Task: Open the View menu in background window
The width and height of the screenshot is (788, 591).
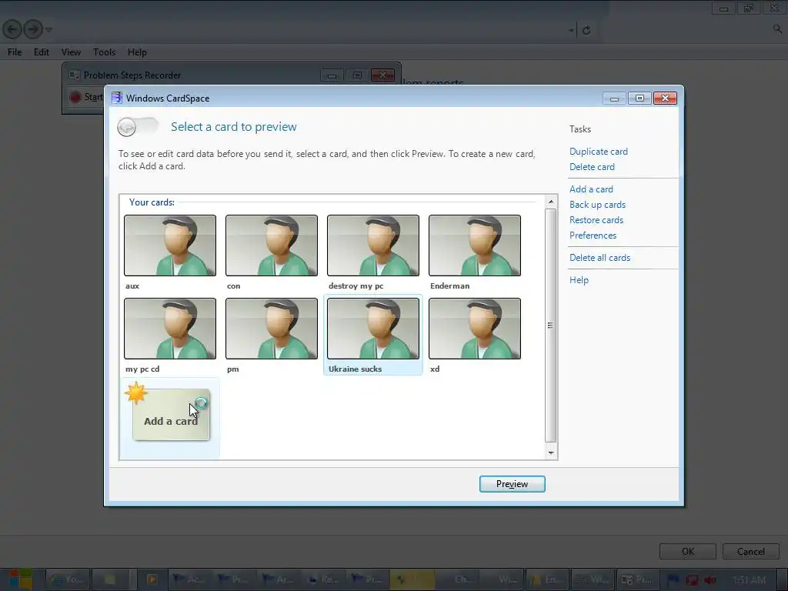Action: coord(71,52)
